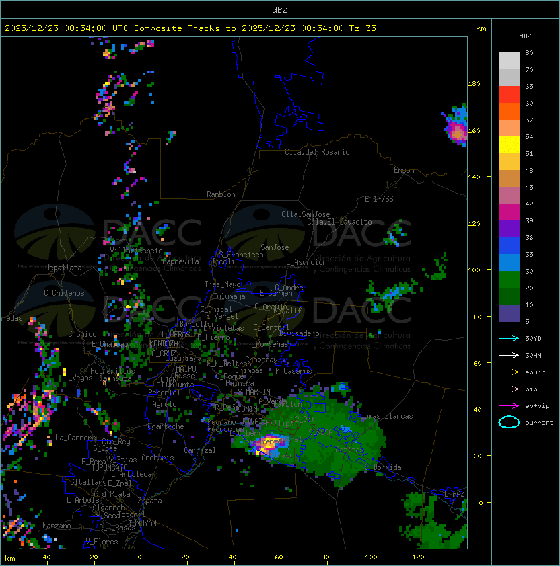Screen dimensions: 560x566
Task: Click the 'Tz 35' text in header
Action: tap(363, 28)
